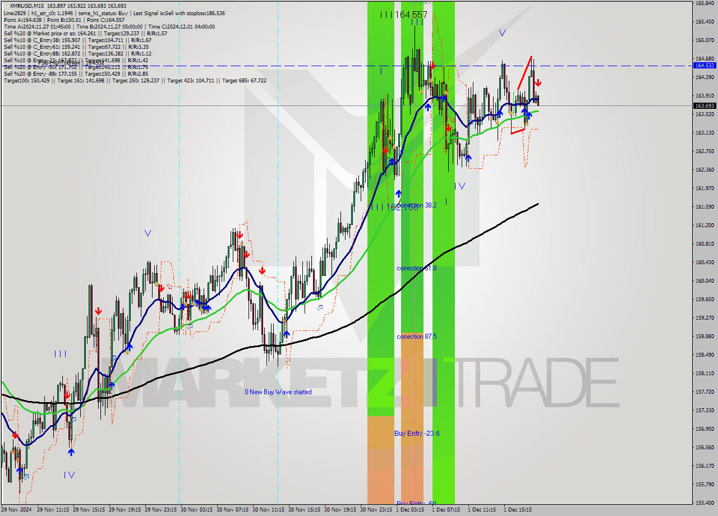
Task: Click the '29 Nov 11:15' time axis label
Action: 53,510
